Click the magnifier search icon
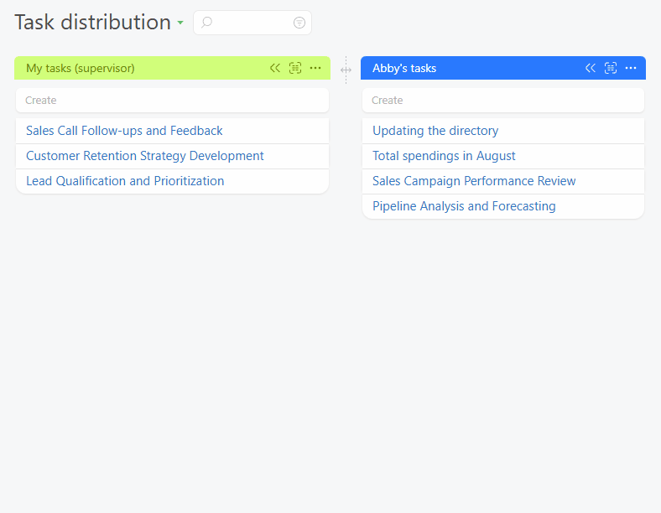This screenshot has height=513, width=661. (x=207, y=23)
